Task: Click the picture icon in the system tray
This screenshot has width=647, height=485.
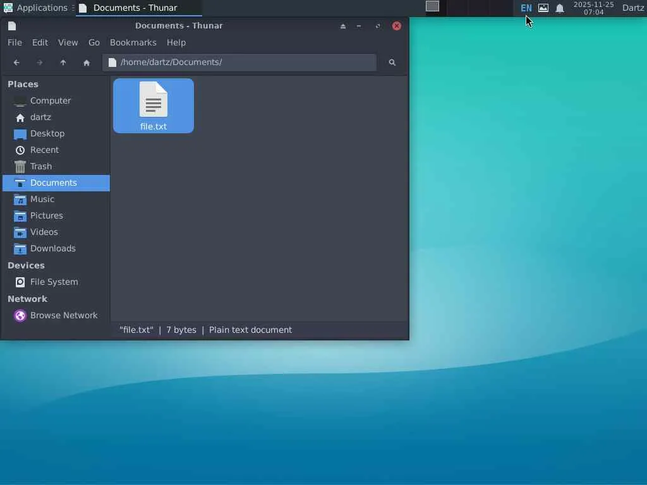Action: click(543, 8)
